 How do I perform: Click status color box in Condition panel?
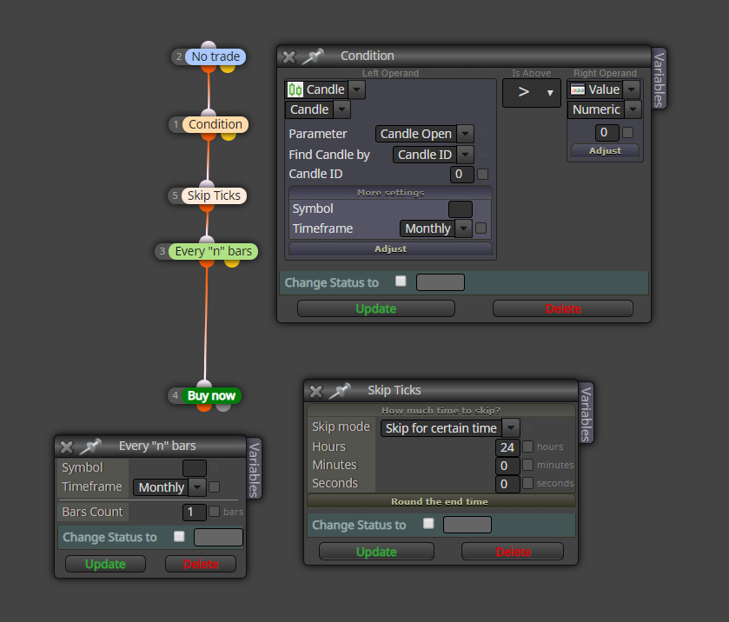point(441,282)
